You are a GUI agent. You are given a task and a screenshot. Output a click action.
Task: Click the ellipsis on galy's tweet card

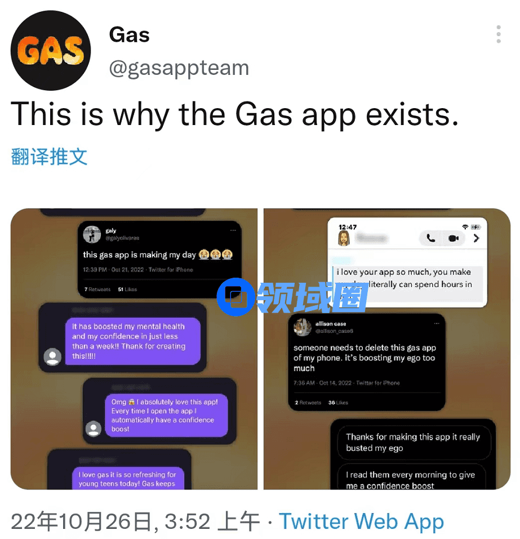pyautogui.click(x=233, y=230)
